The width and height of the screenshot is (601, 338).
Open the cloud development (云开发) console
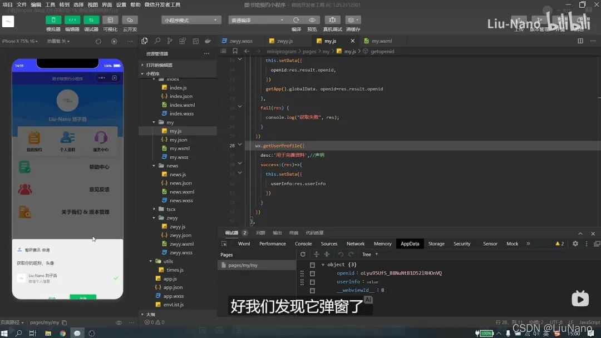click(x=130, y=20)
